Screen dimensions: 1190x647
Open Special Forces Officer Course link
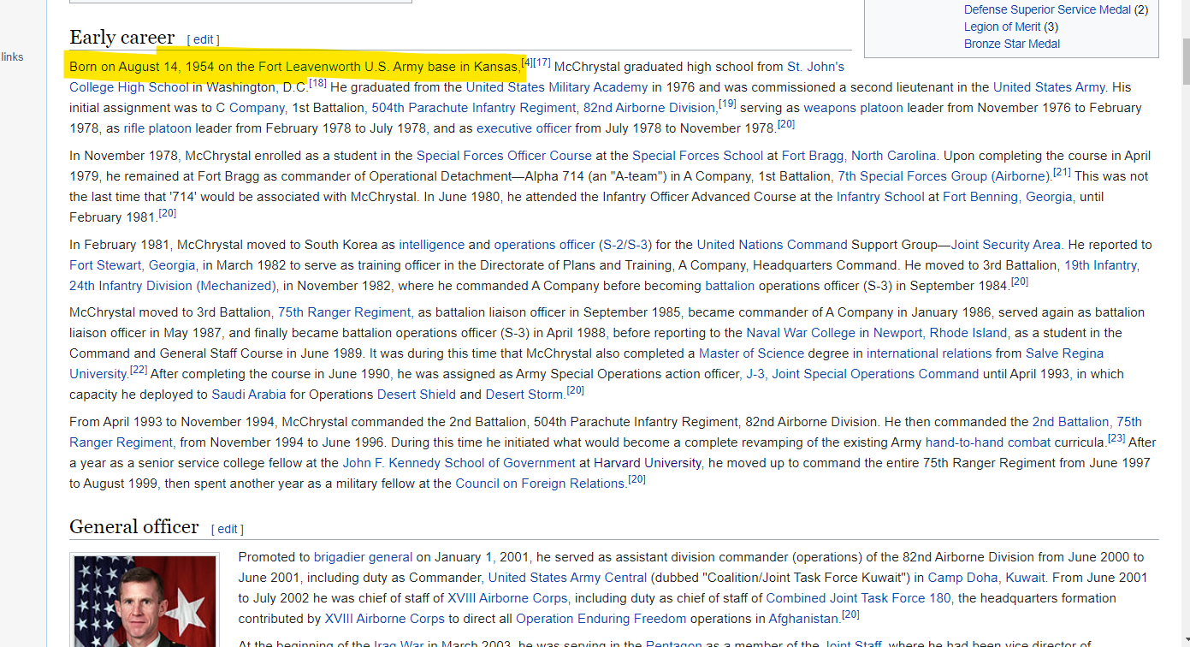[x=504, y=156]
